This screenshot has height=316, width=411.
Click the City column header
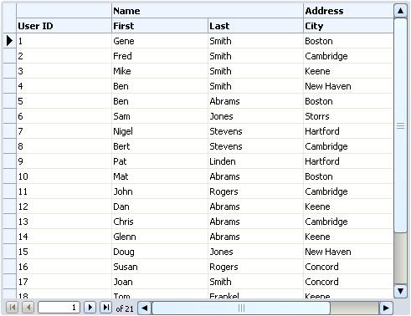[x=348, y=26]
